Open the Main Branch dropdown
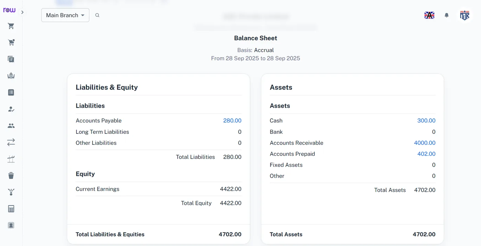This screenshot has height=246, width=481. pyautogui.click(x=65, y=15)
